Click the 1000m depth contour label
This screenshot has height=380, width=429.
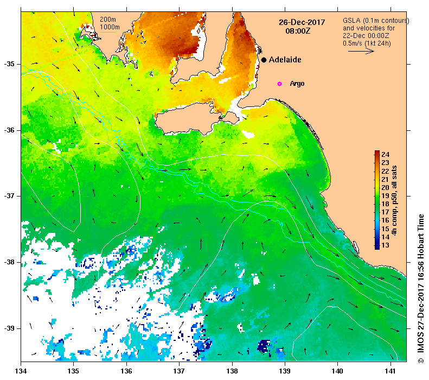point(110,27)
